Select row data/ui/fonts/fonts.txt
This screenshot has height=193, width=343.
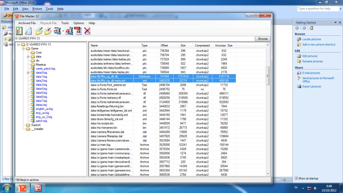pos(163,89)
